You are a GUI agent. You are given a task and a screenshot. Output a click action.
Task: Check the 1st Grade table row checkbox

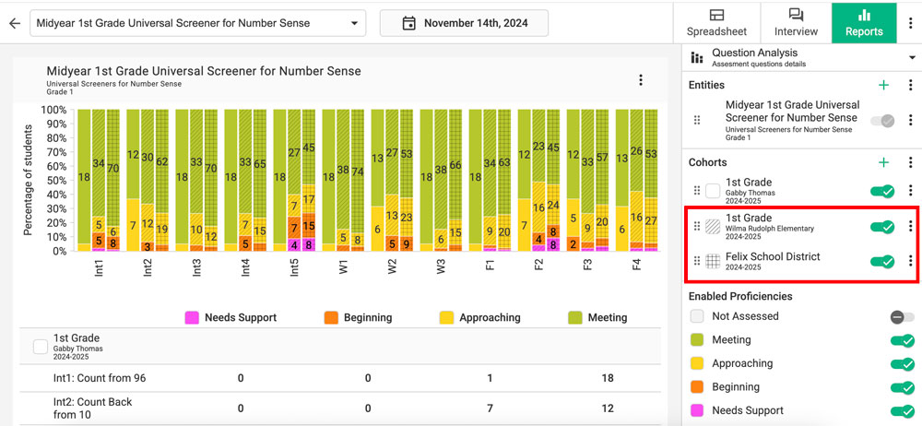tap(41, 347)
